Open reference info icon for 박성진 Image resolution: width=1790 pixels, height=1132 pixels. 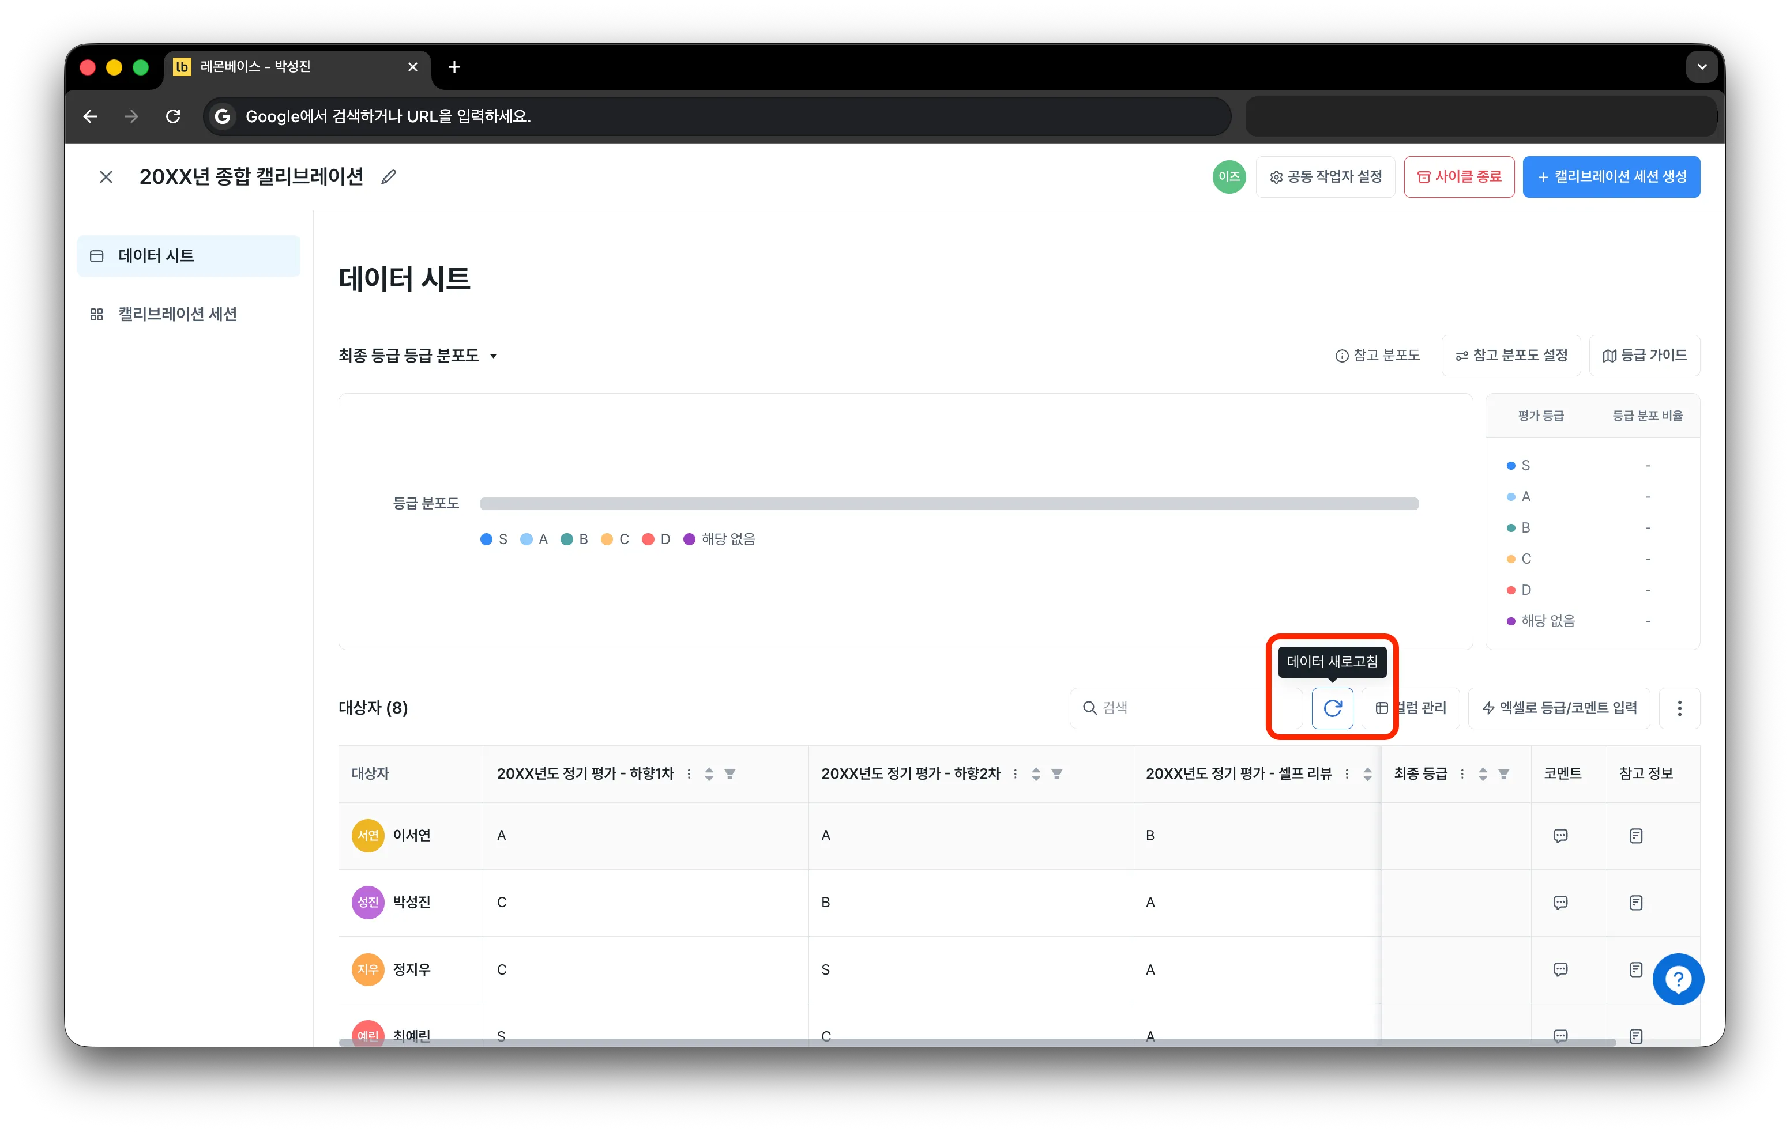pos(1635,903)
